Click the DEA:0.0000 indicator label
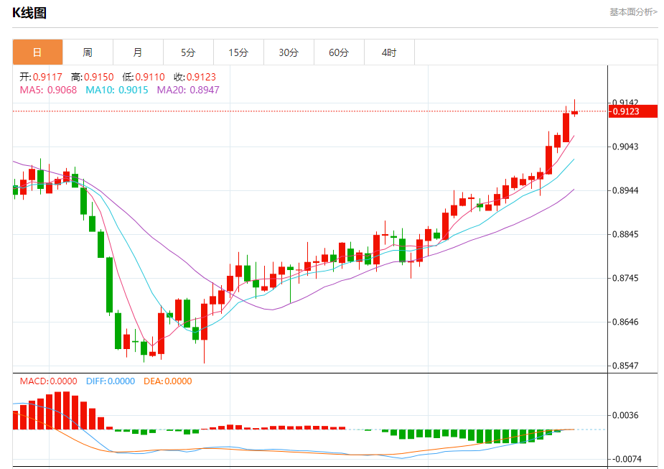This screenshot has width=664, height=469. (168, 381)
